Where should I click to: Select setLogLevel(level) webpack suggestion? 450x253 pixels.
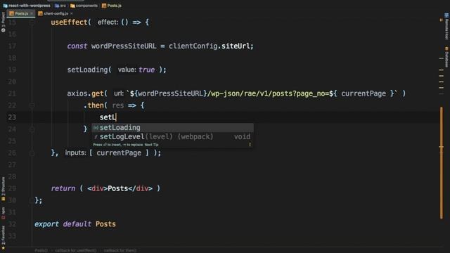(x=172, y=137)
